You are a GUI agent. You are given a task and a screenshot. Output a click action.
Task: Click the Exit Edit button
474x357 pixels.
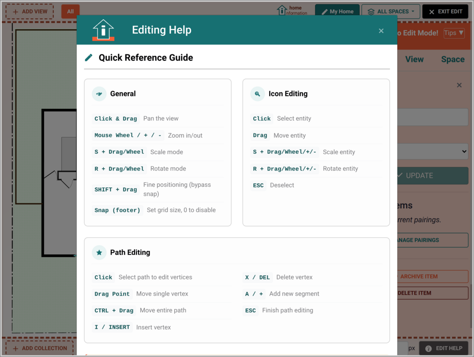click(445, 12)
